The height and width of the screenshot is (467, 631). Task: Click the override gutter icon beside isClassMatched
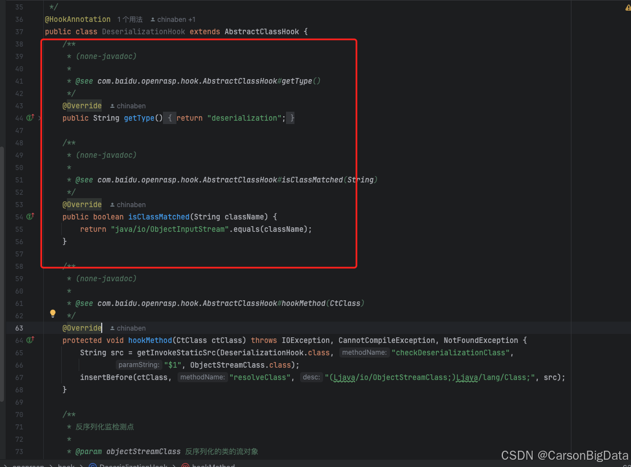click(x=30, y=217)
